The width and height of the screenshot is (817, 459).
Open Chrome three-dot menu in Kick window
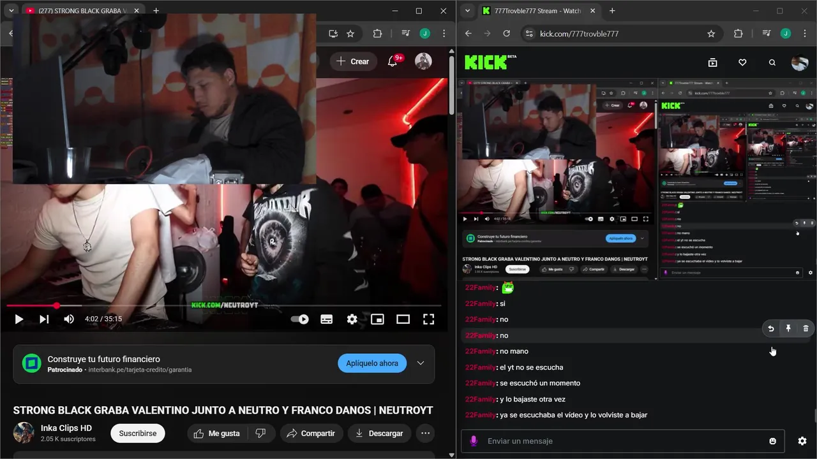point(805,34)
